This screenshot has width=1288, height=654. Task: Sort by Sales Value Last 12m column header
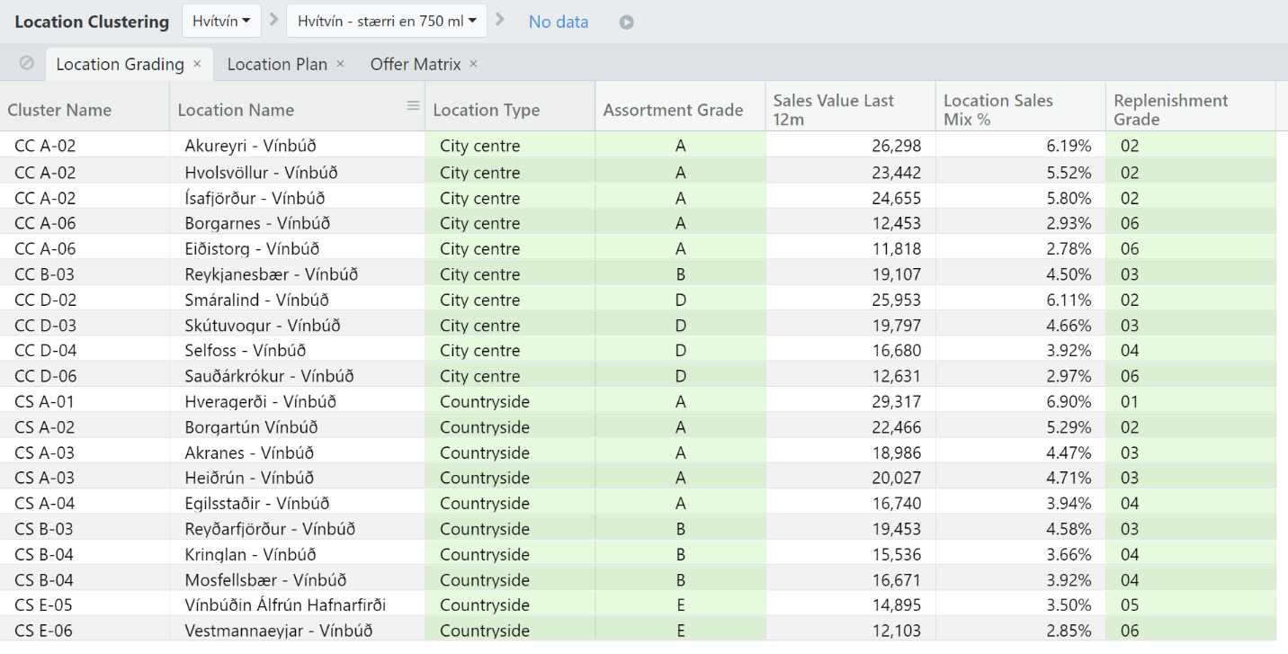833,110
